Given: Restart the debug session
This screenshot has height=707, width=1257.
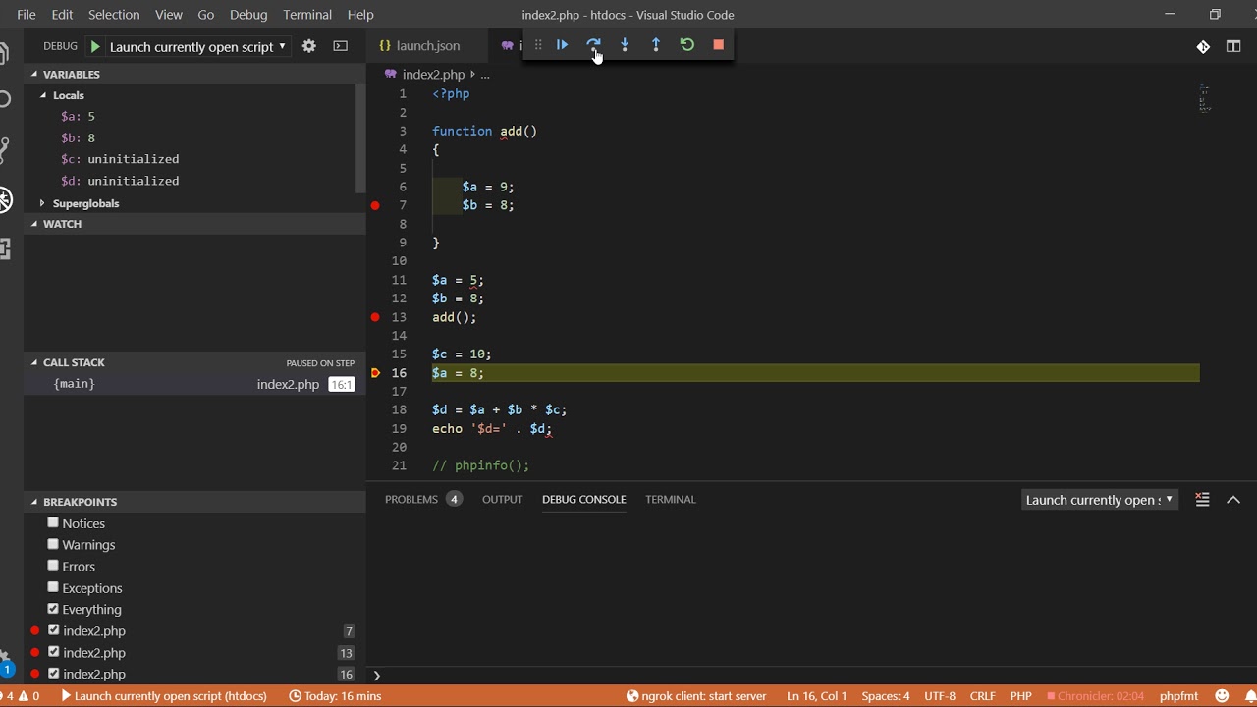Looking at the screenshot, I should pyautogui.click(x=687, y=45).
